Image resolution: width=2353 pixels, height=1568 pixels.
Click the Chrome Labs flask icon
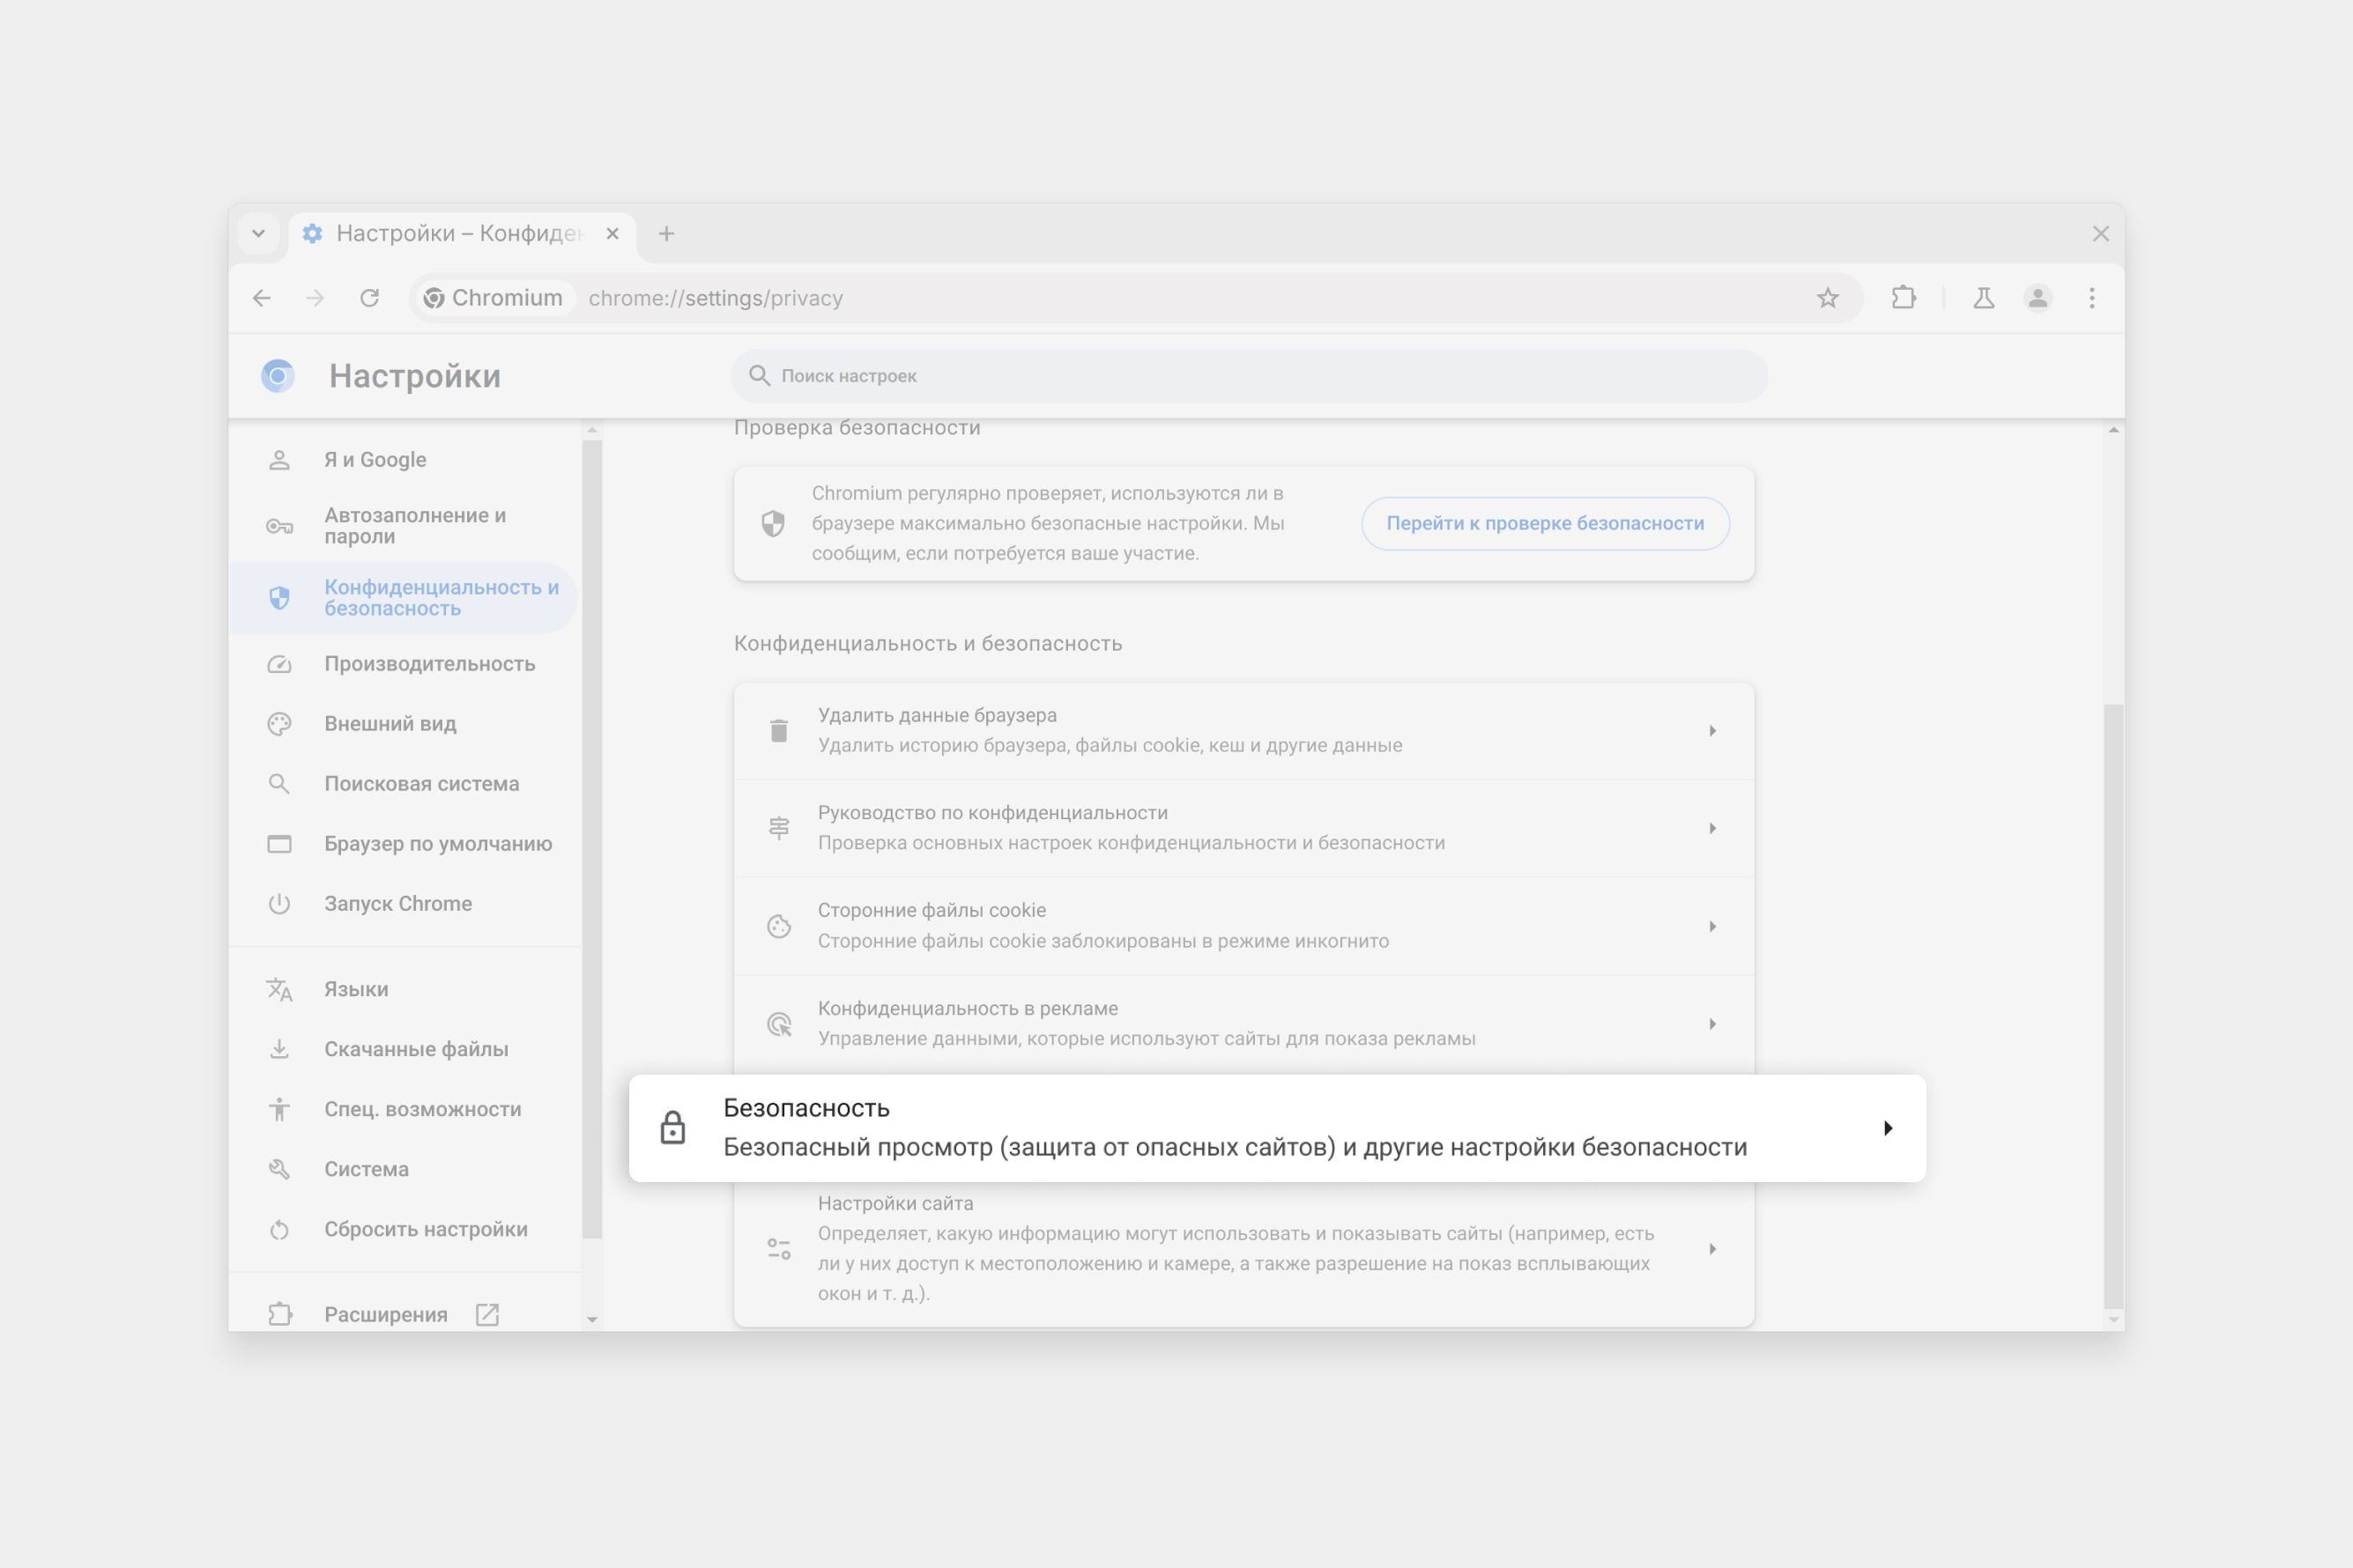(x=1983, y=298)
